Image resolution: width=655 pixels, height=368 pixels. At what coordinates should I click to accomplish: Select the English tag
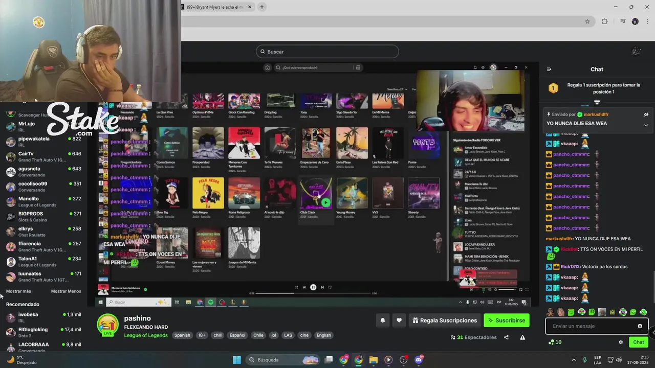coord(323,335)
